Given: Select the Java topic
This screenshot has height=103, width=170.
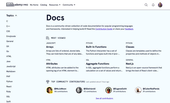Looking at the screenshot, I should [8, 61].
